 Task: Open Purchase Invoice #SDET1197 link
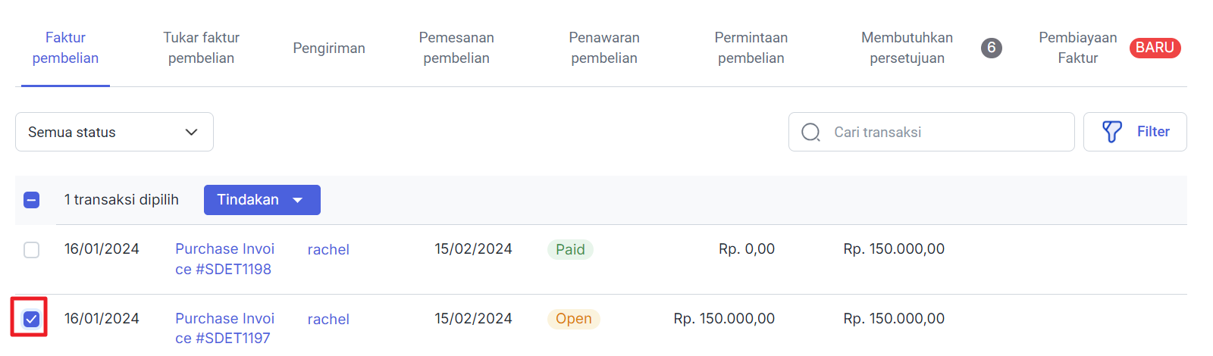(x=225, y=328)
